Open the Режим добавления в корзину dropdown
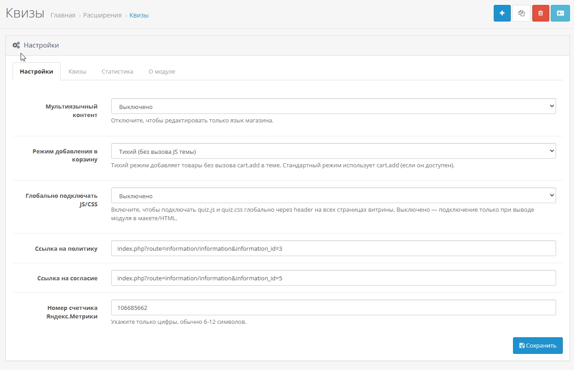Screen dimensions: 574x370 (333, 151)
